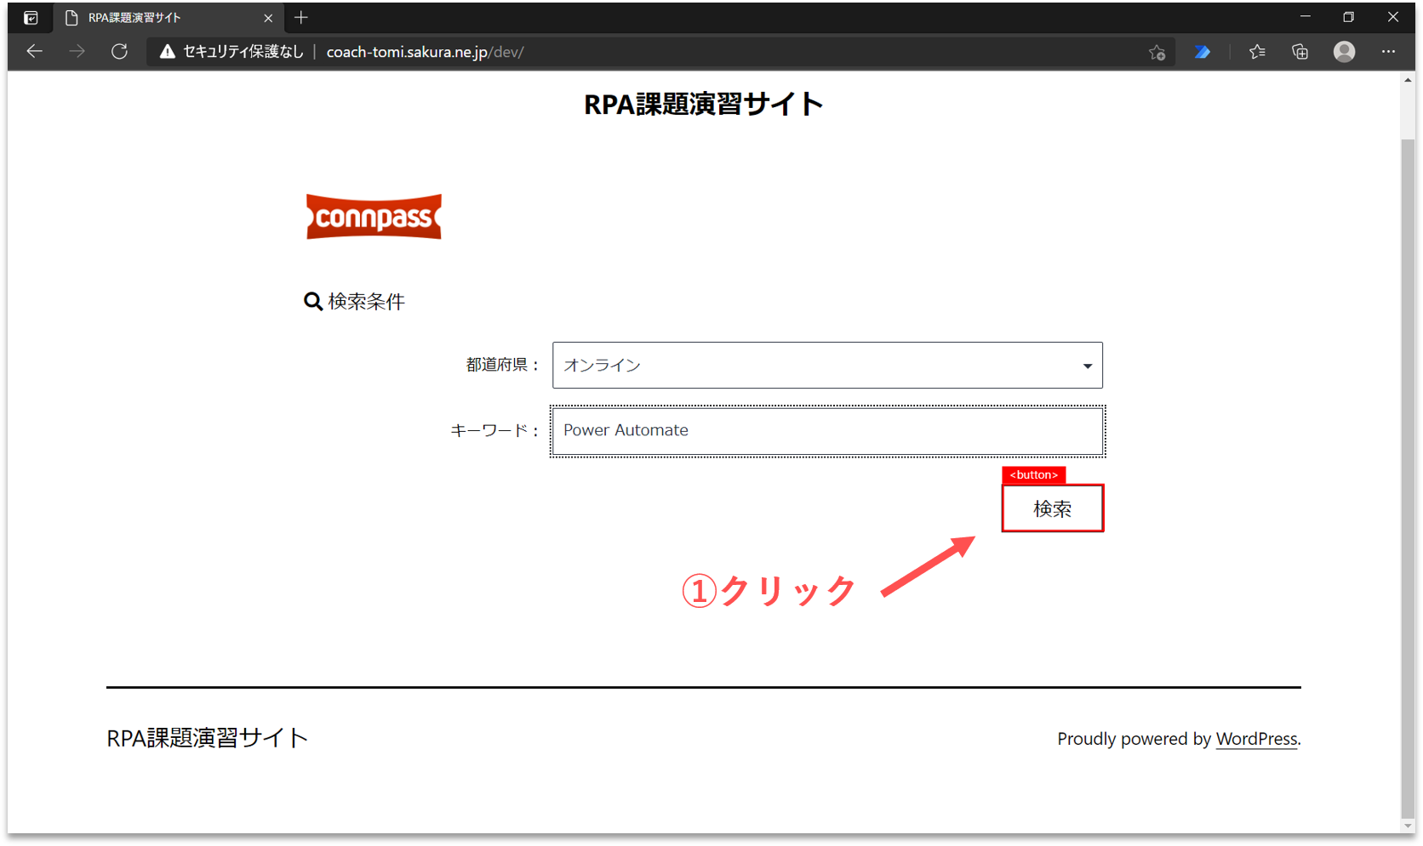Open the tab actions menu icon
The height and width of the screenshot is (846, 1423).
coord(31,18)
